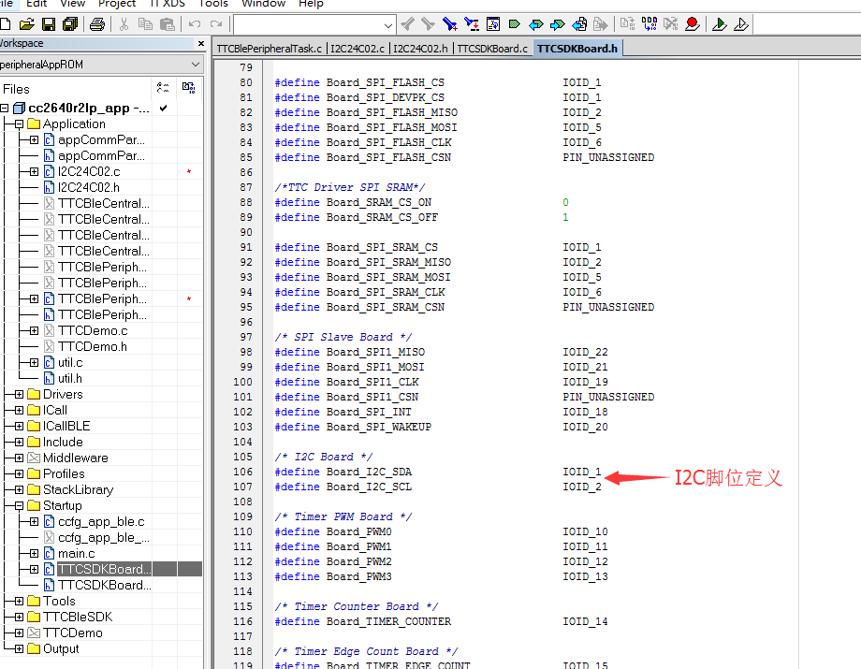Select util.h in the file tree
This screenshot has height=669, width=861.
tap(70, 379)
